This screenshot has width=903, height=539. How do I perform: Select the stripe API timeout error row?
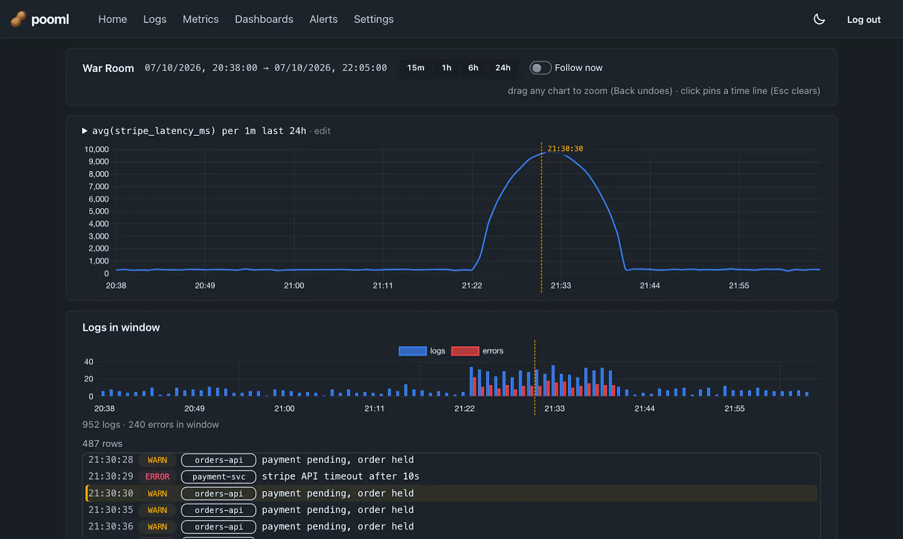tap(451, 476)
